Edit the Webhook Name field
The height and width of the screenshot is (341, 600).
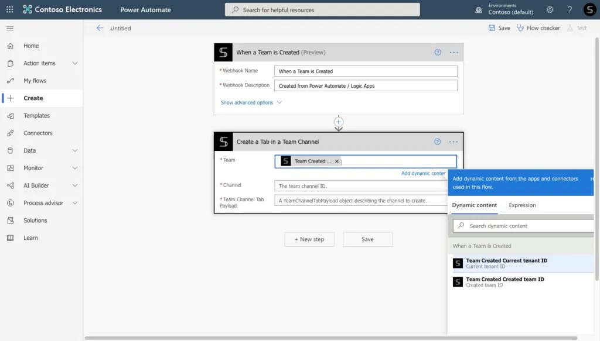366,71
